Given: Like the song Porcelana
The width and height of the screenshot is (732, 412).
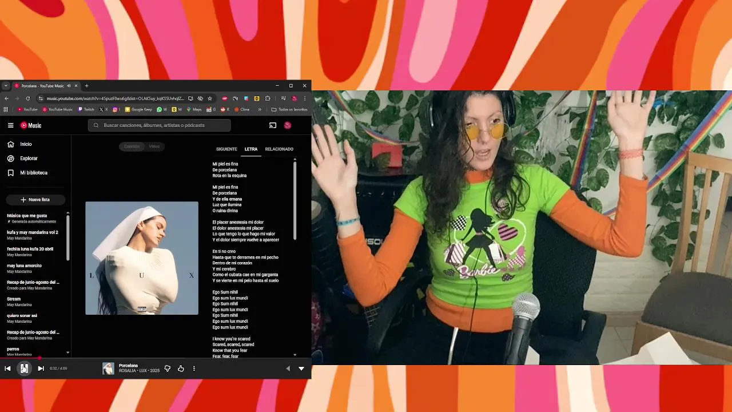Looking at the screenshot, I should click(x=181, y=369).
